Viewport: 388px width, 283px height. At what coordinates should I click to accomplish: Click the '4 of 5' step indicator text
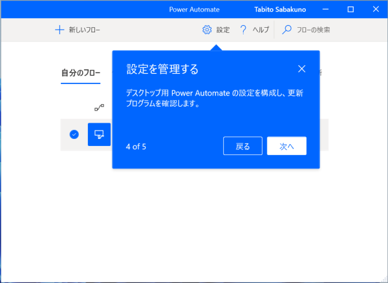pyautogui.click(x=136, y=147)
